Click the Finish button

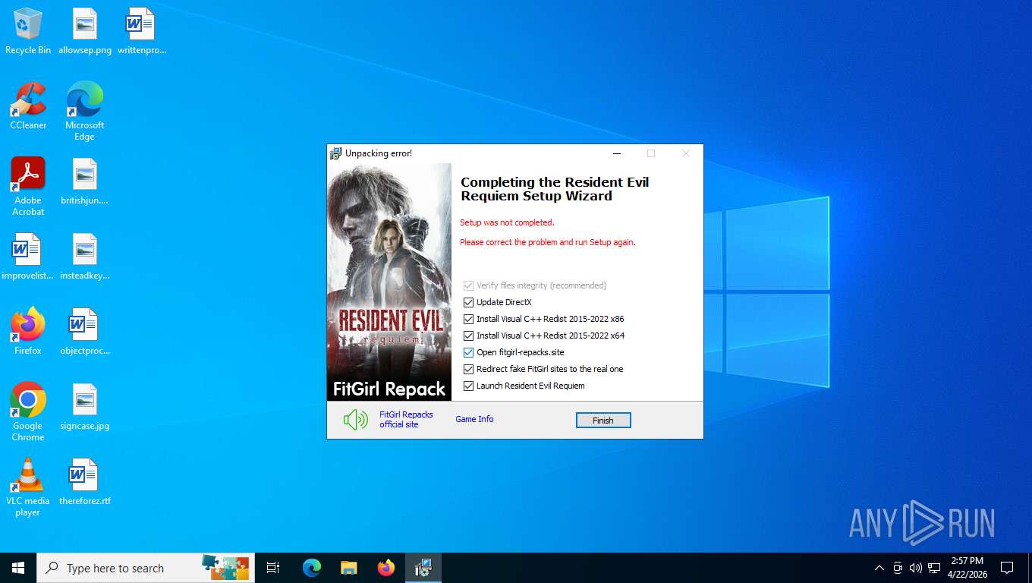tap(603, 421)
